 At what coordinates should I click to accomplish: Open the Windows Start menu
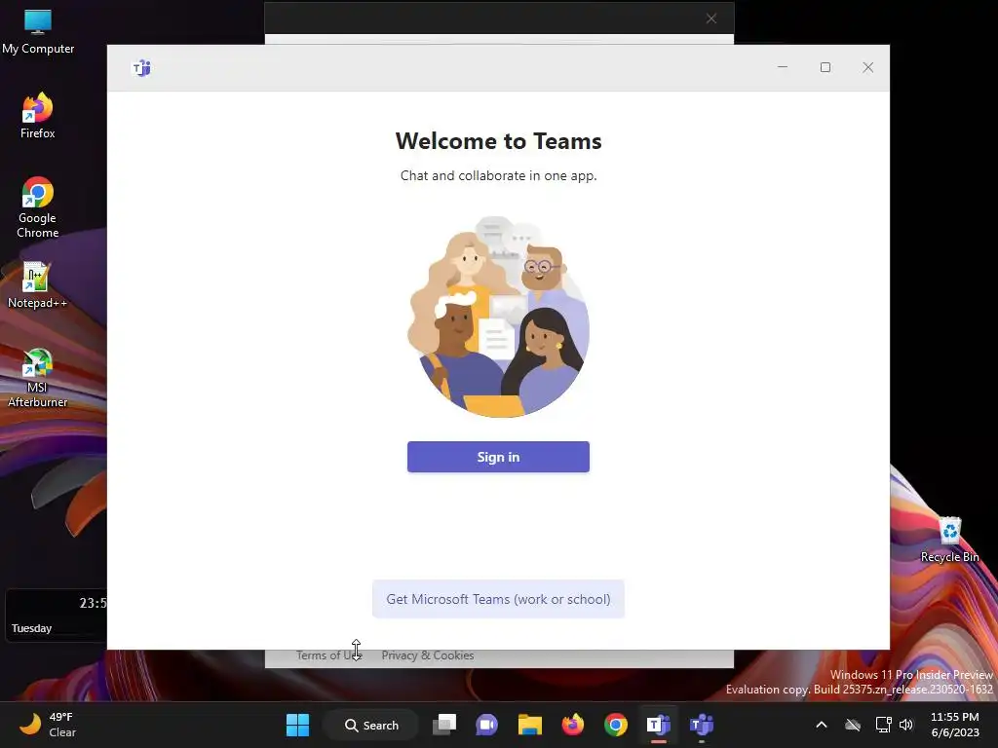click(x=297, y=725)
